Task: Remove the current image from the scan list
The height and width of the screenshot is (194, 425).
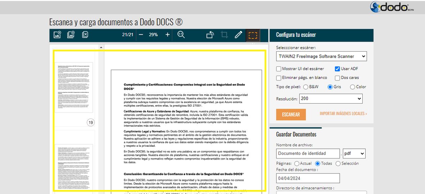Action: (x=57, y=34)
